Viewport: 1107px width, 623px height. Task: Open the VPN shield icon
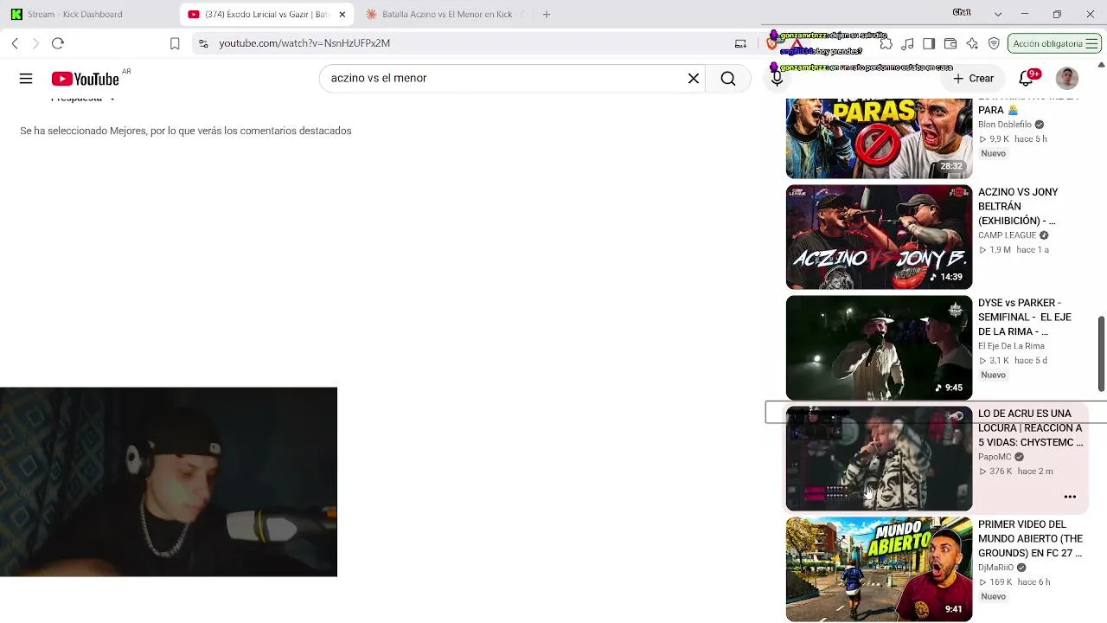pos(994,43)
